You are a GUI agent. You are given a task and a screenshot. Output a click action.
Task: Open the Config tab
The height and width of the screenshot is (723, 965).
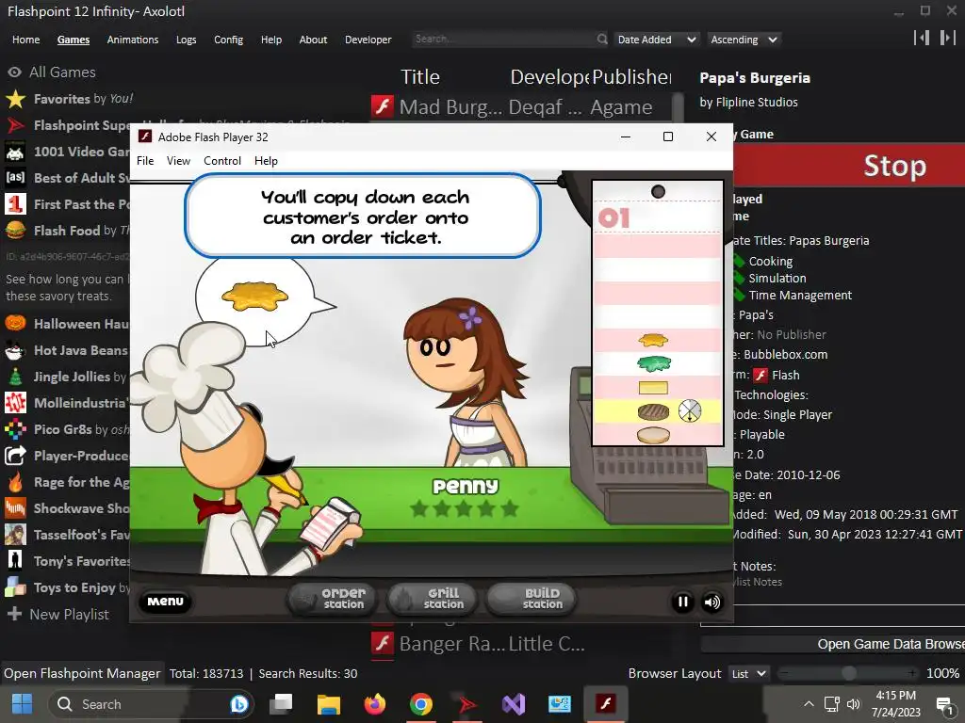tap(228, 40)
